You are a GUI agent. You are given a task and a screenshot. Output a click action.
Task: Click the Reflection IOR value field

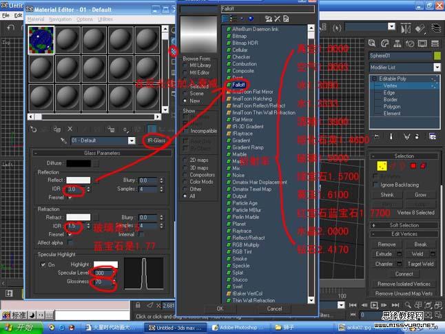[76, 189]
